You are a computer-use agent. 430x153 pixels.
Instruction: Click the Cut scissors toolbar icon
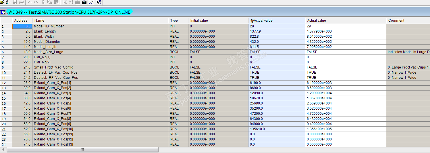[43, 2]
